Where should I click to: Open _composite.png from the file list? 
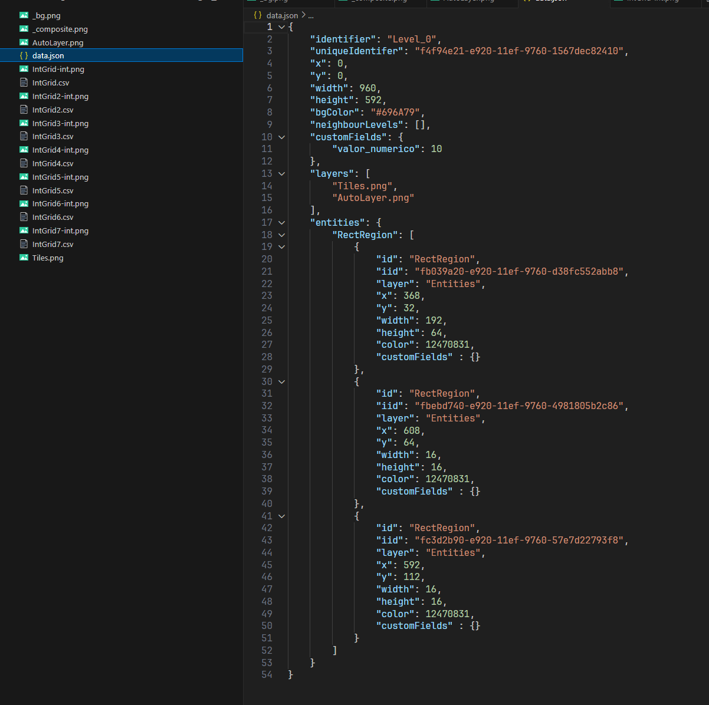tap(60, 29)
